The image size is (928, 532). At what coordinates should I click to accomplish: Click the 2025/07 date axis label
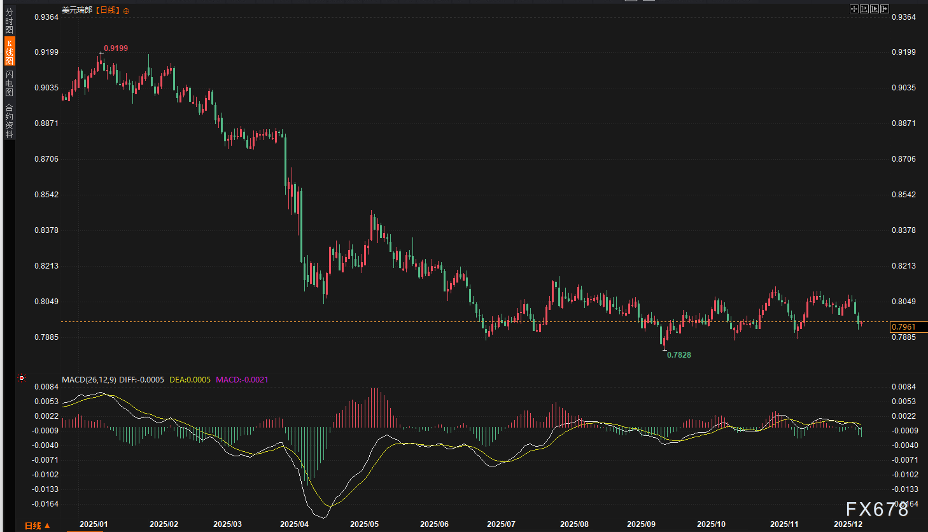coord(501,524)
